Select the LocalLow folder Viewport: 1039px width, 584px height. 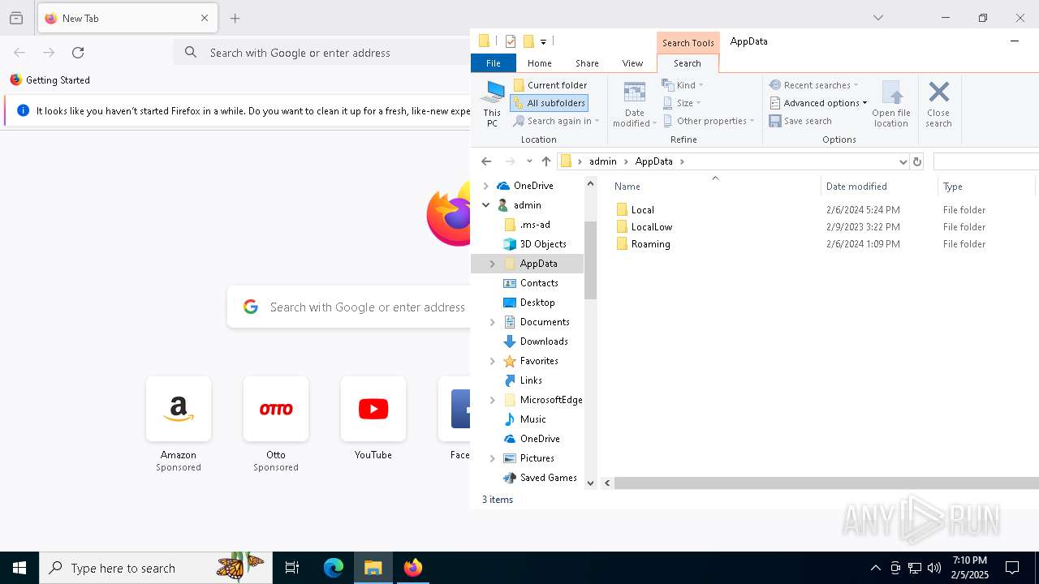(651, 227)
